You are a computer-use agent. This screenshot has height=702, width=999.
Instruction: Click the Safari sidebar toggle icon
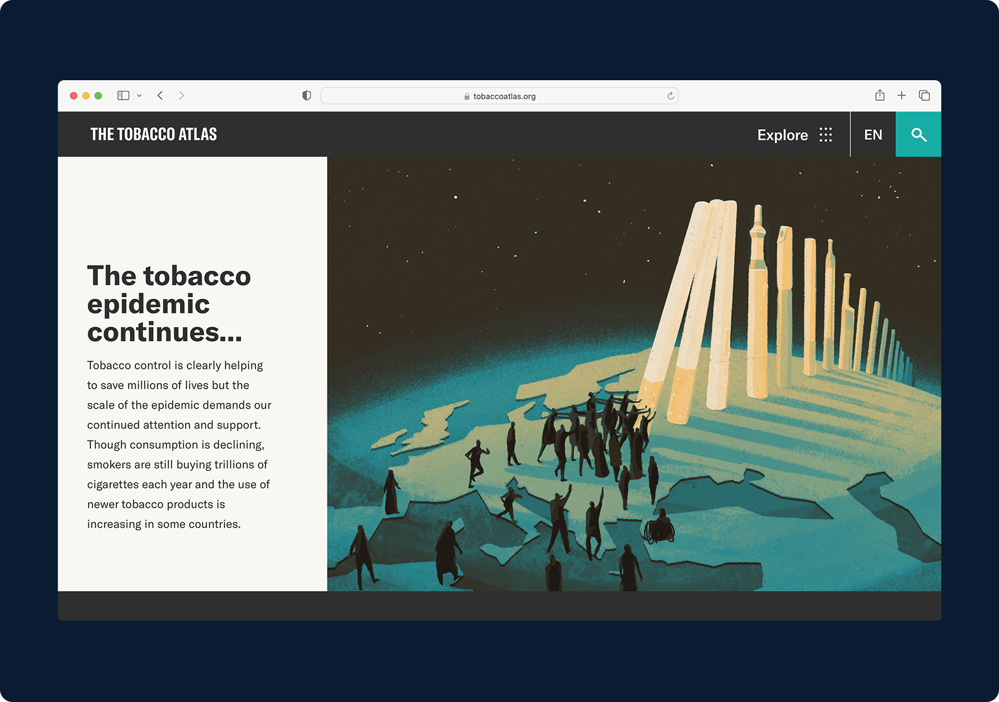pos(123,95)
